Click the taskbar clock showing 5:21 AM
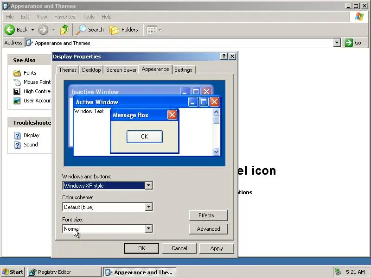 pyautogui.click(x=355, y=272)
